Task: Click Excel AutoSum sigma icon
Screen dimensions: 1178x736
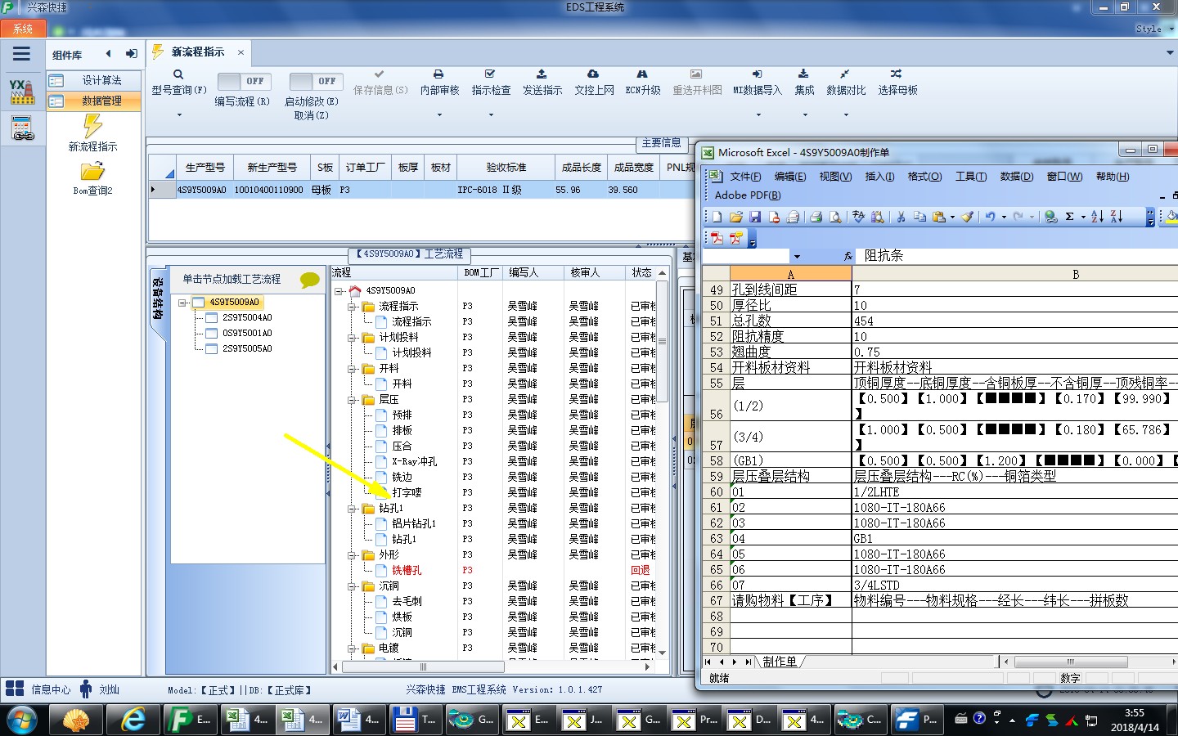Action: point(1069,217)
